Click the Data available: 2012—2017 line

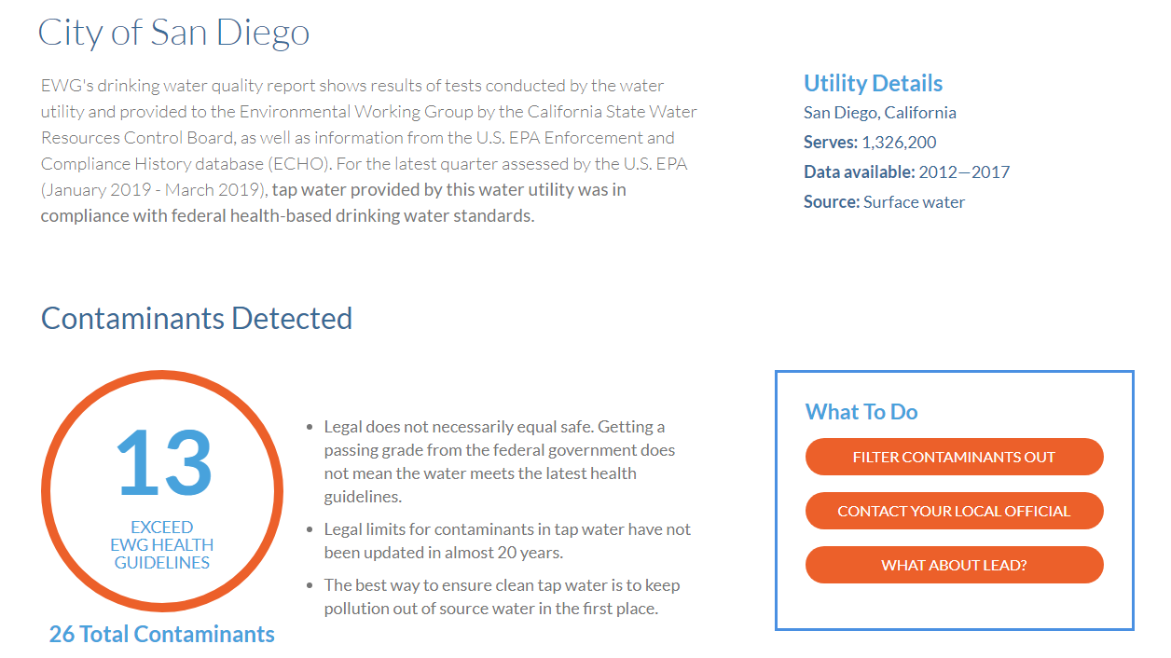[906, 172]
